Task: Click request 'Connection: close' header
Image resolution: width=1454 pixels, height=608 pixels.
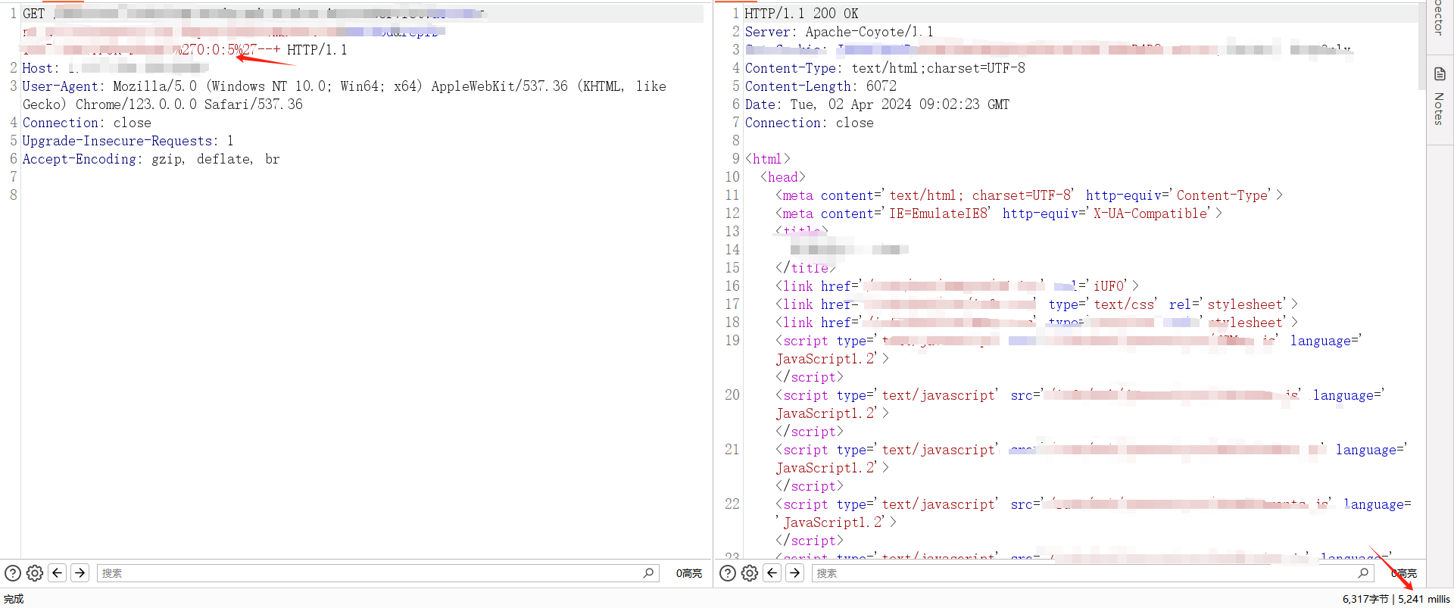Action: (x=87, y=123)
